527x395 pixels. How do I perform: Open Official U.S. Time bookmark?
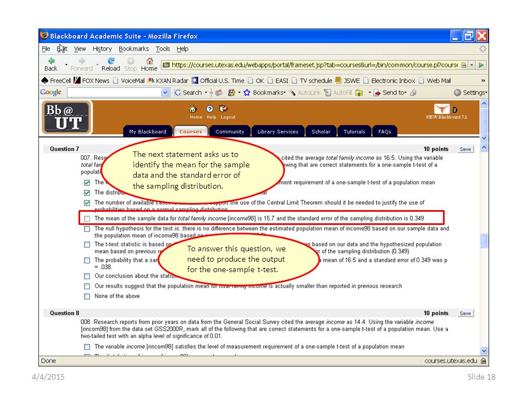click(x=218, y=81)
